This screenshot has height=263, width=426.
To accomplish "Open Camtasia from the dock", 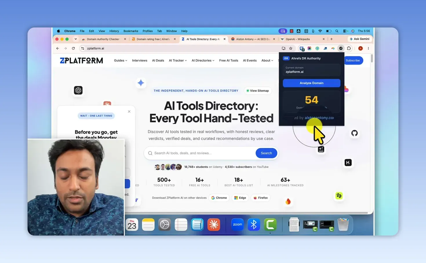I will (270, 225).
